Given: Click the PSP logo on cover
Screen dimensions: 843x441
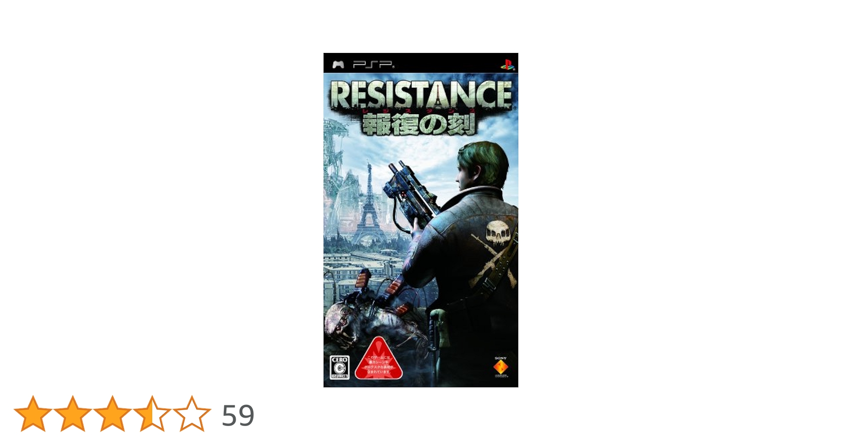Looking at the screenshot, I should [373, 65].
